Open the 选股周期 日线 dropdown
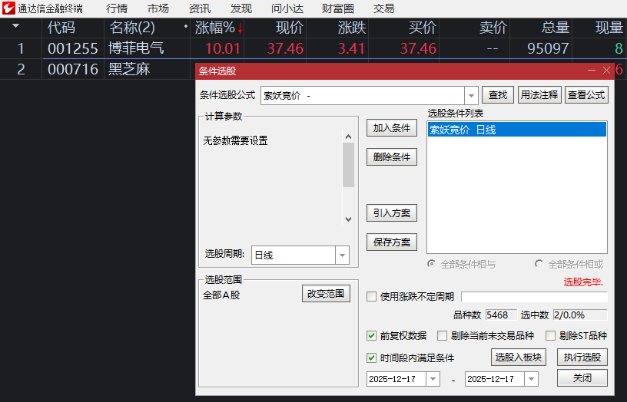627x402 pixels. 341,255
